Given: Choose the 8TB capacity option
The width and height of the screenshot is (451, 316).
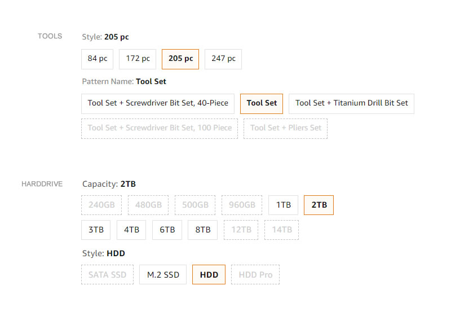Looking at the screenshot, I should click(202, 230).
